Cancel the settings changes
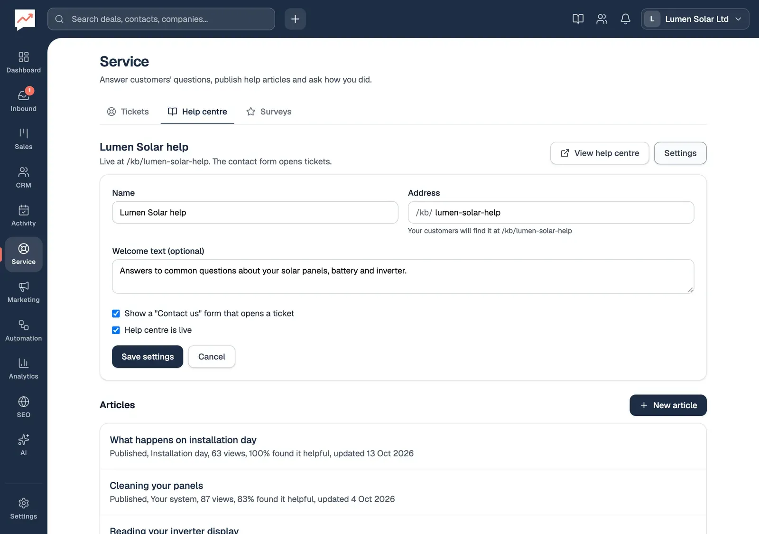The width and height of the screenshot is (759, 534). click(x=212, y=356)
